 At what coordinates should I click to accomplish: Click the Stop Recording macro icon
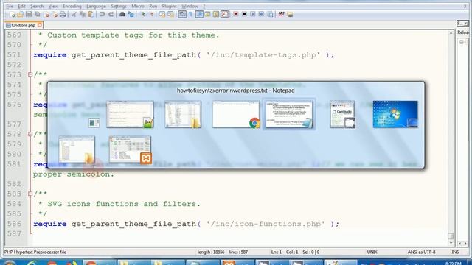(x=244, y=14)
